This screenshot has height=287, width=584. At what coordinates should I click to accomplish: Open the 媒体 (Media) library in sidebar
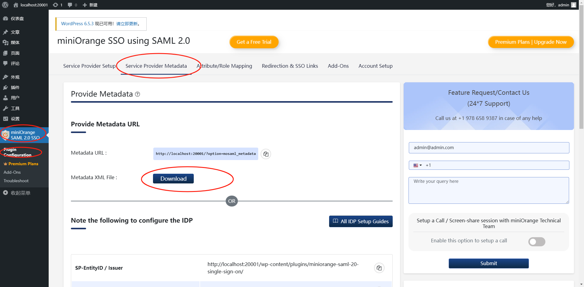coord(15,43)
